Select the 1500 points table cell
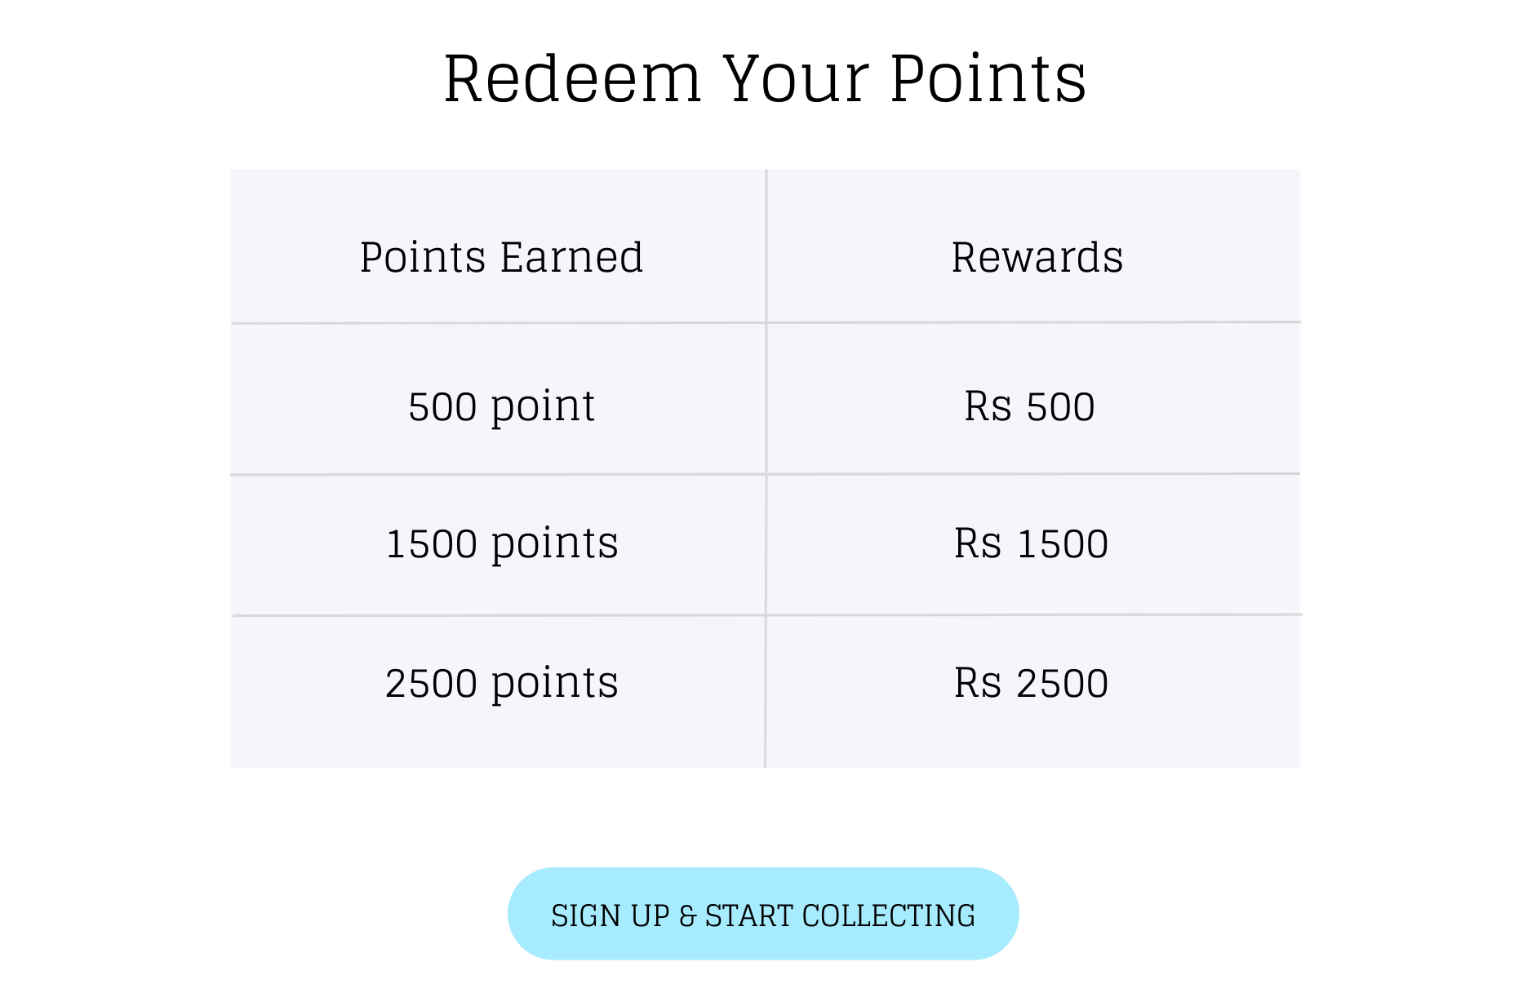 click(503, 543)
